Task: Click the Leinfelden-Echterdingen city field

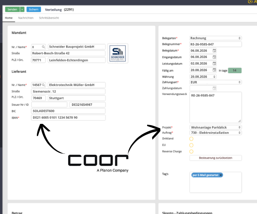Action: point(77,60)
